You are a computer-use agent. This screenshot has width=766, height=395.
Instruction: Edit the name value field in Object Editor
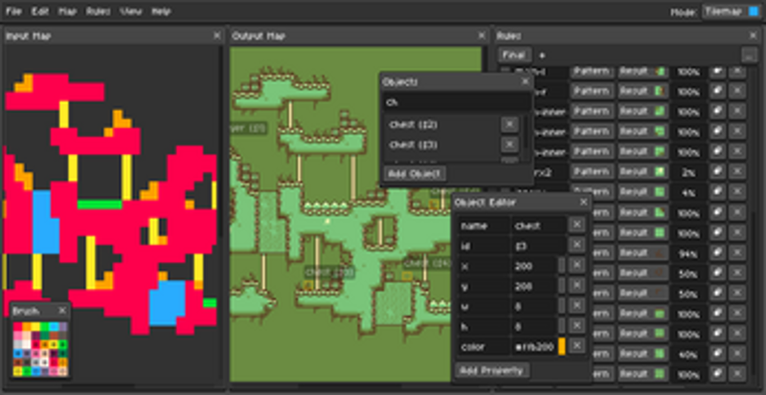click(537, 226)
